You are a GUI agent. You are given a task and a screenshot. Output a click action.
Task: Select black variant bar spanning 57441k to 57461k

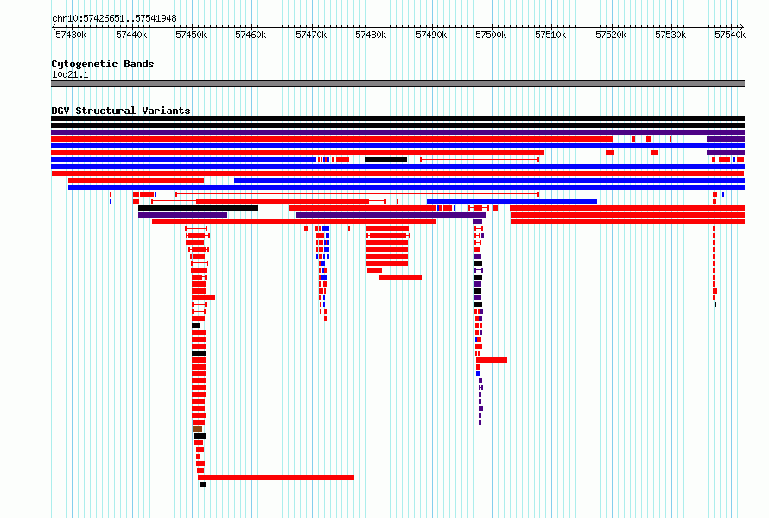(198, 208)
